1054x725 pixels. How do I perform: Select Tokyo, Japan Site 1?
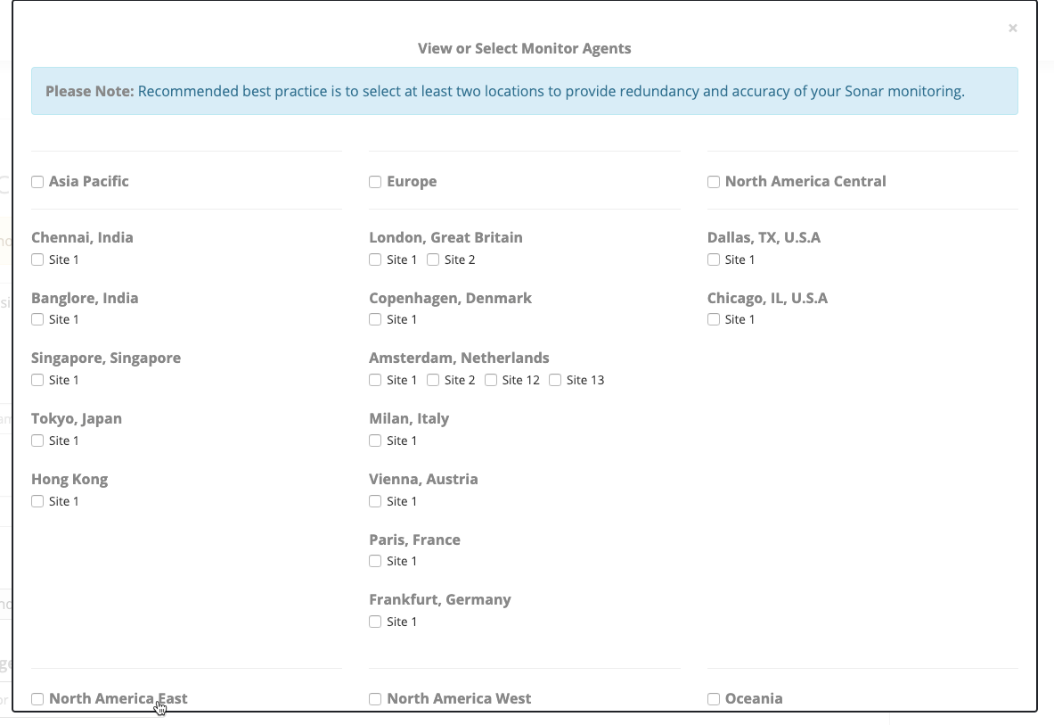37,441
